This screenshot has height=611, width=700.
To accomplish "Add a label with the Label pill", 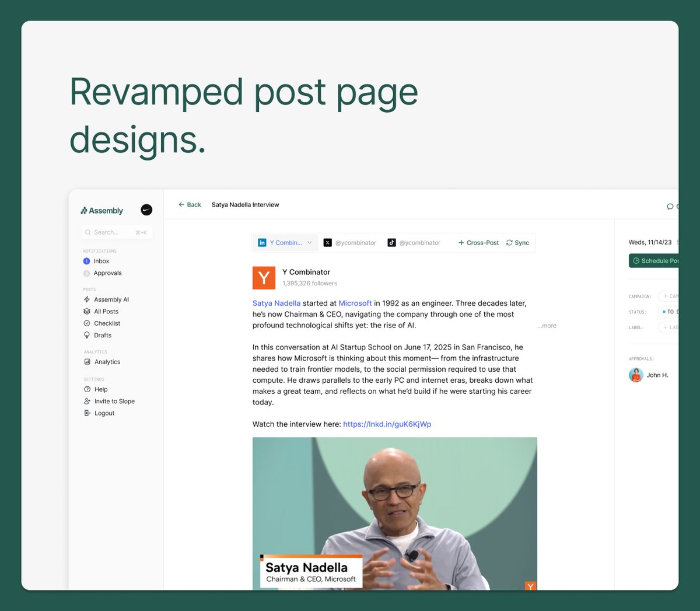I will pos(668,327).
